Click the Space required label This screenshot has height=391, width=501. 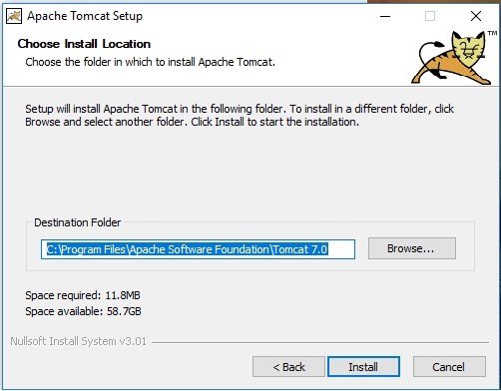pos(83,295)
